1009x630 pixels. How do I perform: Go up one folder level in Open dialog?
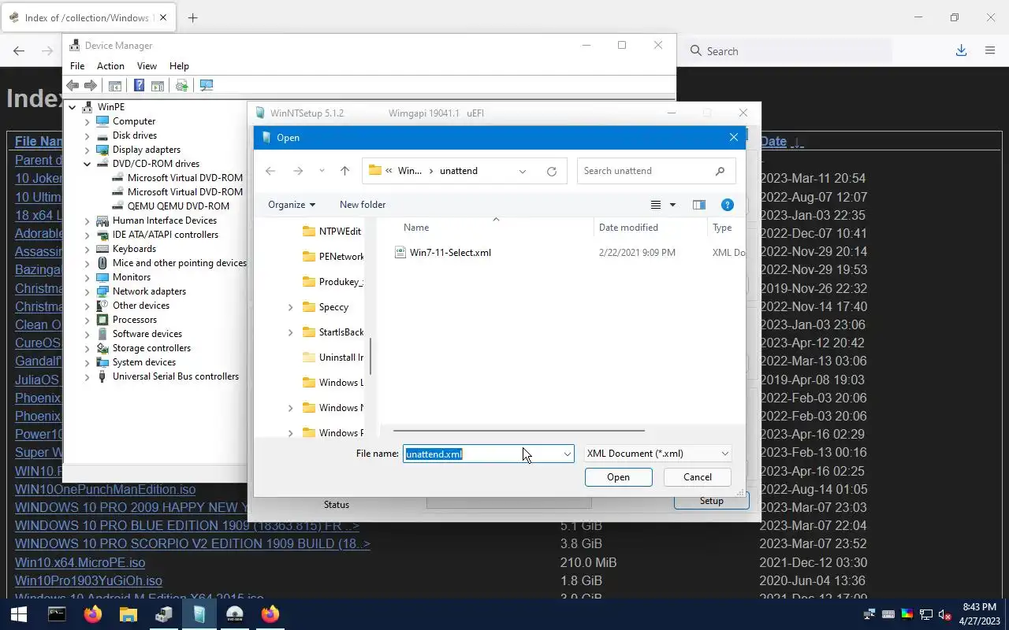pyautogui.click(x=344, y=171)
